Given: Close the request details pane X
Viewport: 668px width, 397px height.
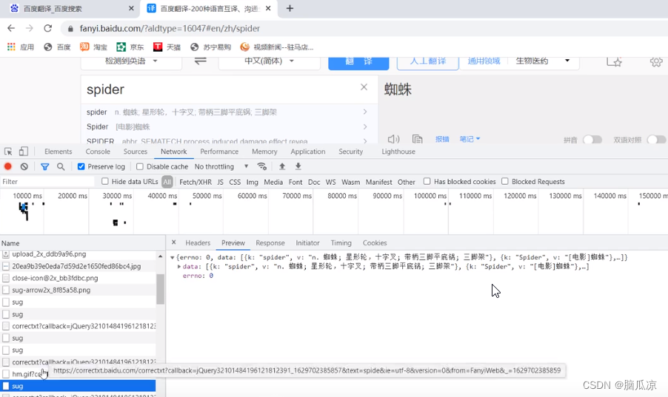Looking at the screenshot, I should click(x=173, y=242).
